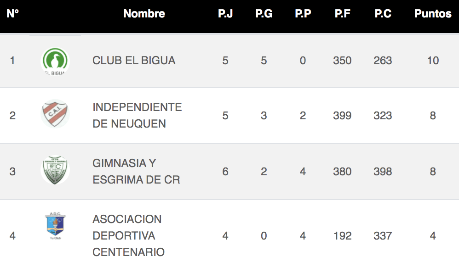Sort table by Puntos column header
459x279 pixels.
click(433, 14)
